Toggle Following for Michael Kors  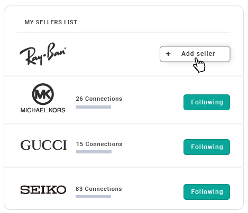[x=207, y=102]
